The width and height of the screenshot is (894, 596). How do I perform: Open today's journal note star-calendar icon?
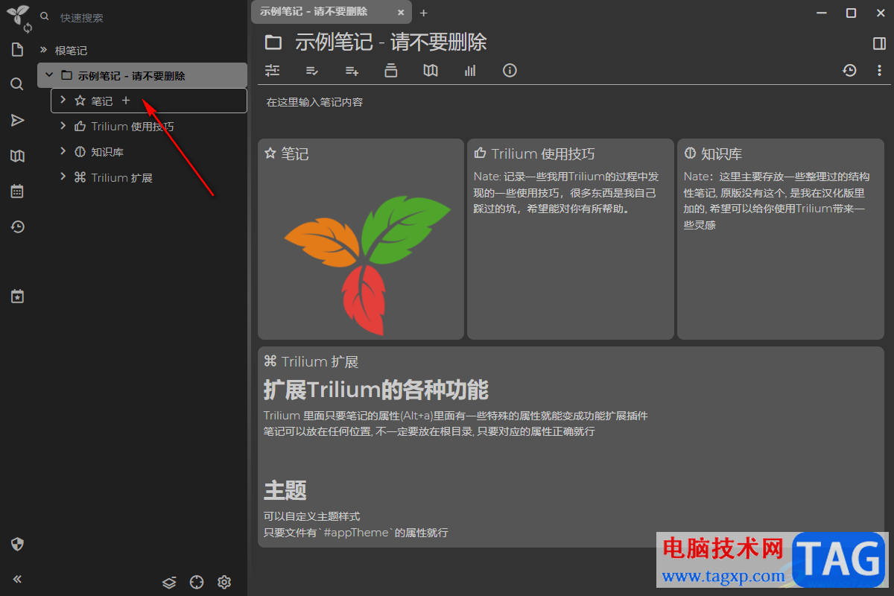point(17,297)
